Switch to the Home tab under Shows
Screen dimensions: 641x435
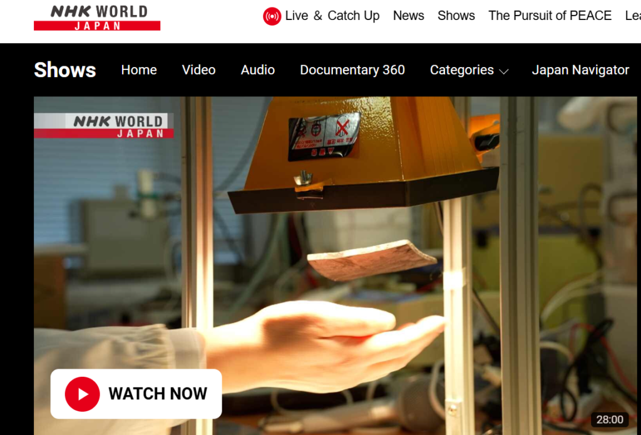pos(139,70)
